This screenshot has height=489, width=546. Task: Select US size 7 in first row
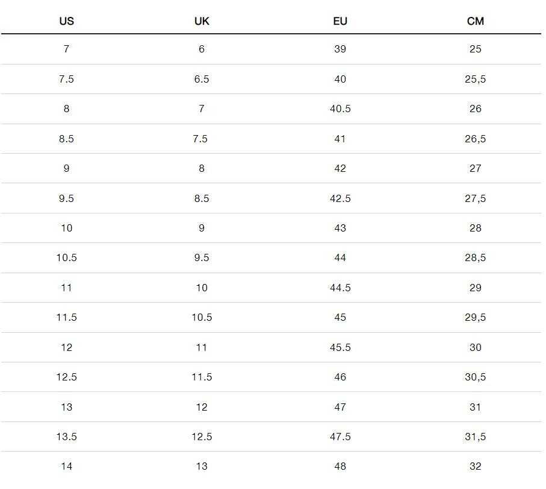66,49
